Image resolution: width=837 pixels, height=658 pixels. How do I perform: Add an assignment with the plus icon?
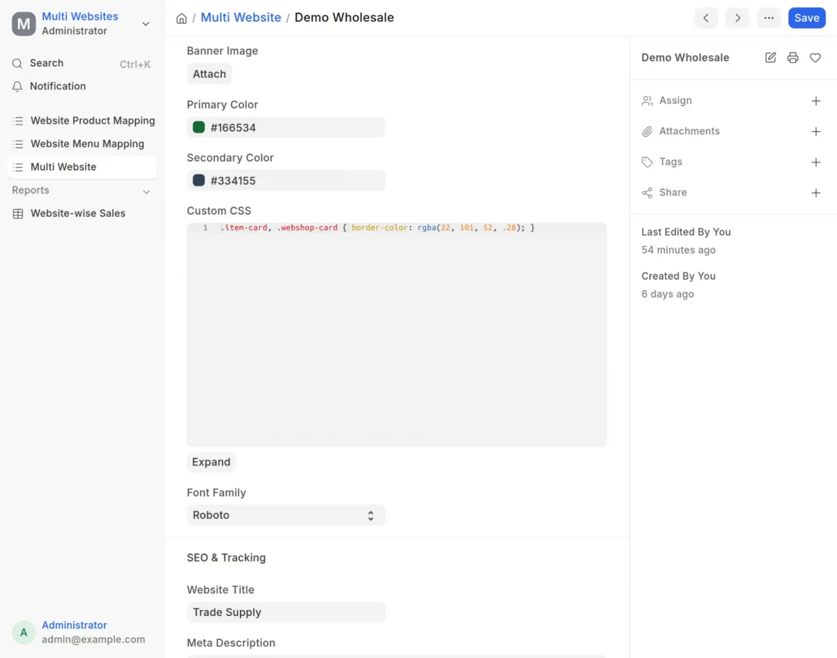pos(816,101)
